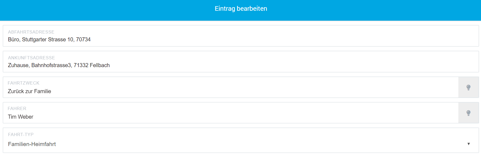Click into the Fahrtzweck text 'Zurück zur Familie'

pos(29,91)
